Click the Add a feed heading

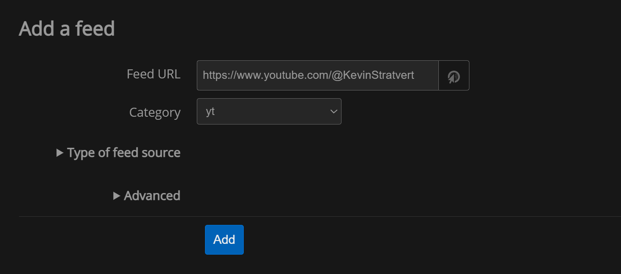(67, 29)
